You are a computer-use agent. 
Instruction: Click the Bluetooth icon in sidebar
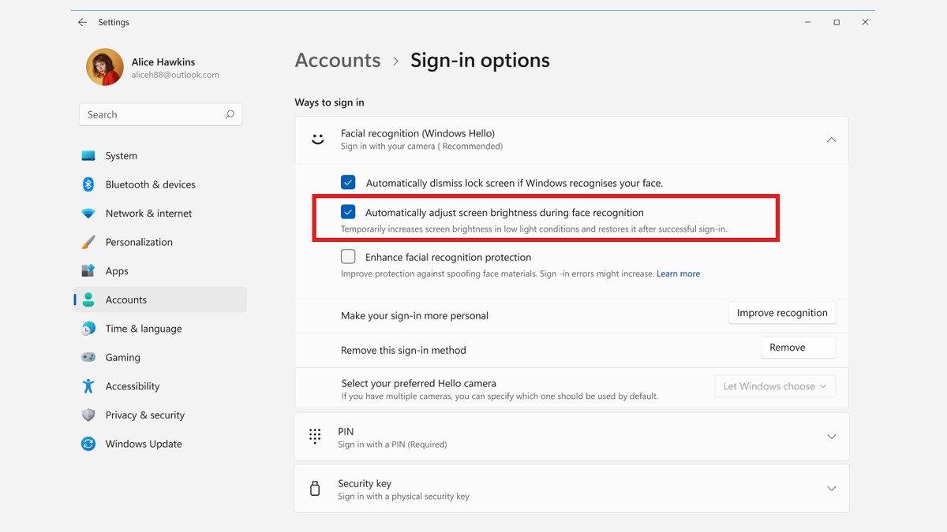88,184
